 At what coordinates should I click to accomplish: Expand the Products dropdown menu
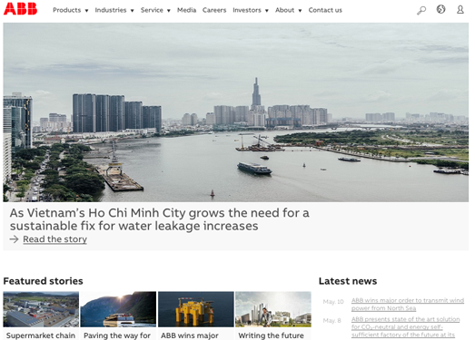[71, 10]
